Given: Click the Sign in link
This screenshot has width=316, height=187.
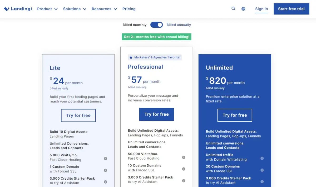Looking at the screenshot, I should click(261, 9).
